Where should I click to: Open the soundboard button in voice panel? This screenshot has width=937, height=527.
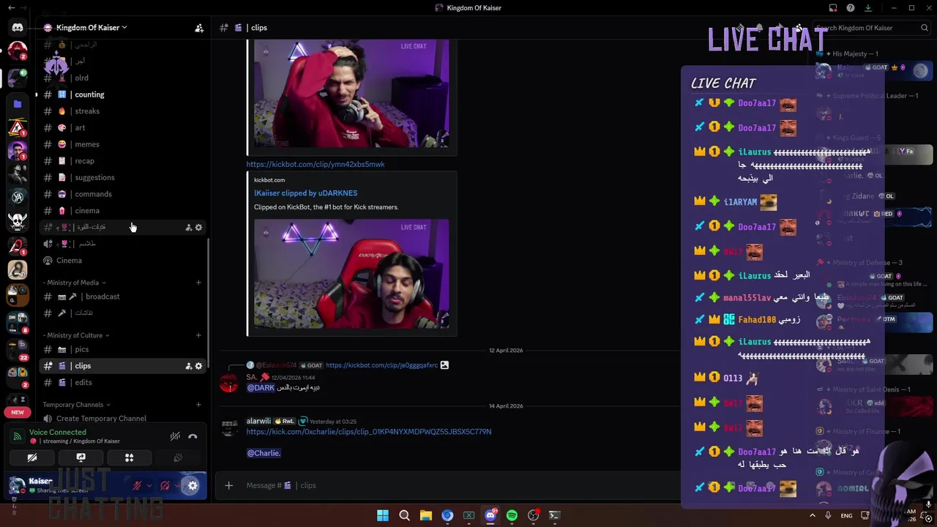pyautogui.click(x=177, y=457)
